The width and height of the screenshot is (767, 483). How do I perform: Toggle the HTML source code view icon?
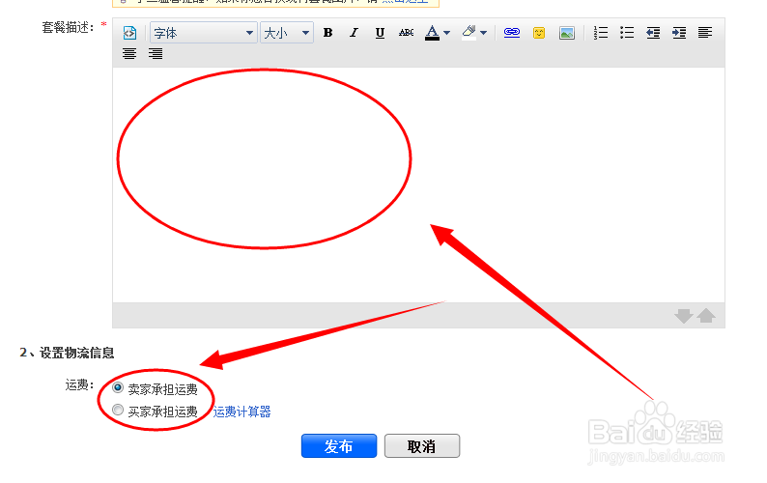pos(129,33)
